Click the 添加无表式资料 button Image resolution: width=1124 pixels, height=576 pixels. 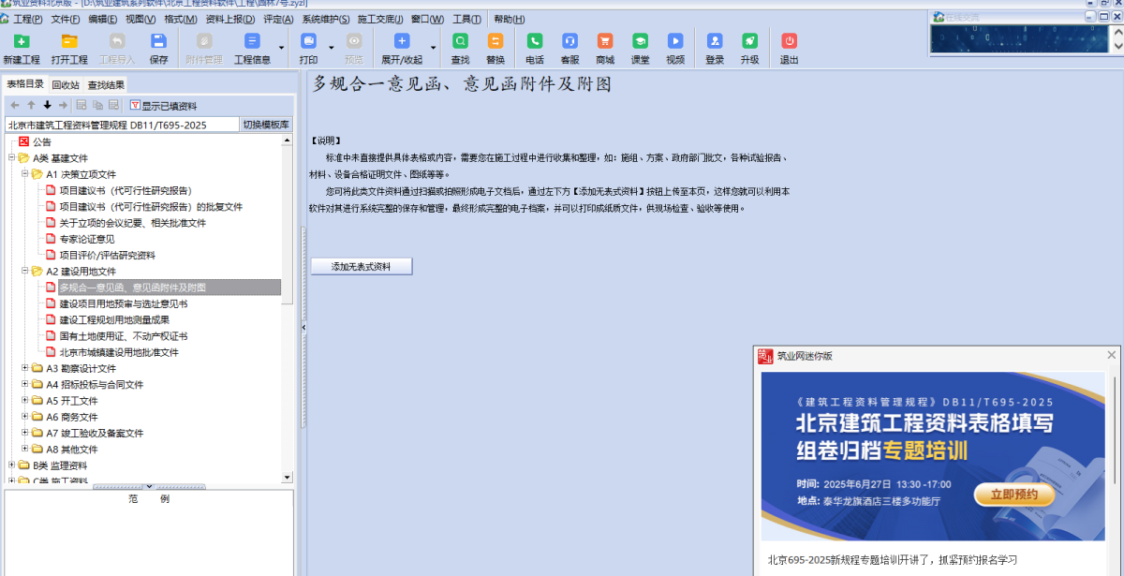pos(361,267)
